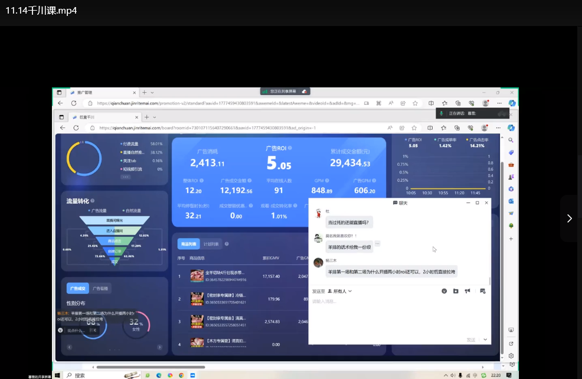Toggle 广告成单率 chart legend
Image resolution: width=582 pixels, height=379 pixels.
[x=446, y=140]
